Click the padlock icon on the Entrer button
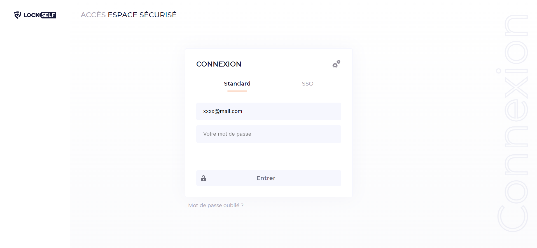 pos(204,178)
